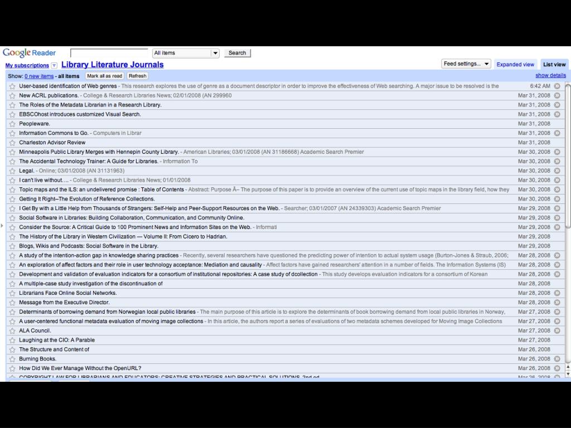Open 'EBSCOhost introduces customized Visual Search.' title
571x428 pixels.
click(x=80, y=115)
